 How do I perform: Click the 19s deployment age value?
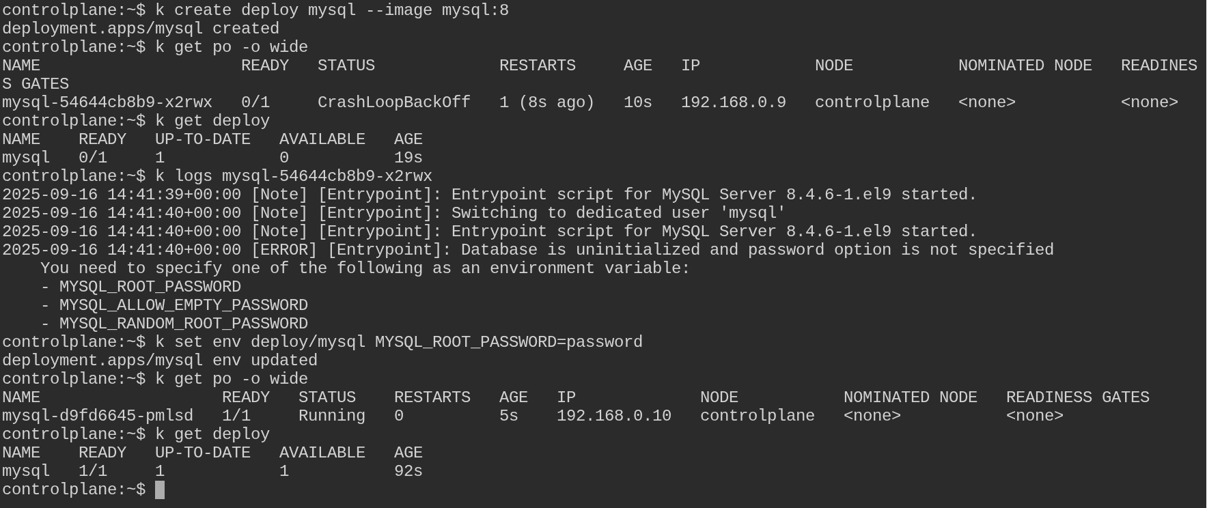(408, 158)
